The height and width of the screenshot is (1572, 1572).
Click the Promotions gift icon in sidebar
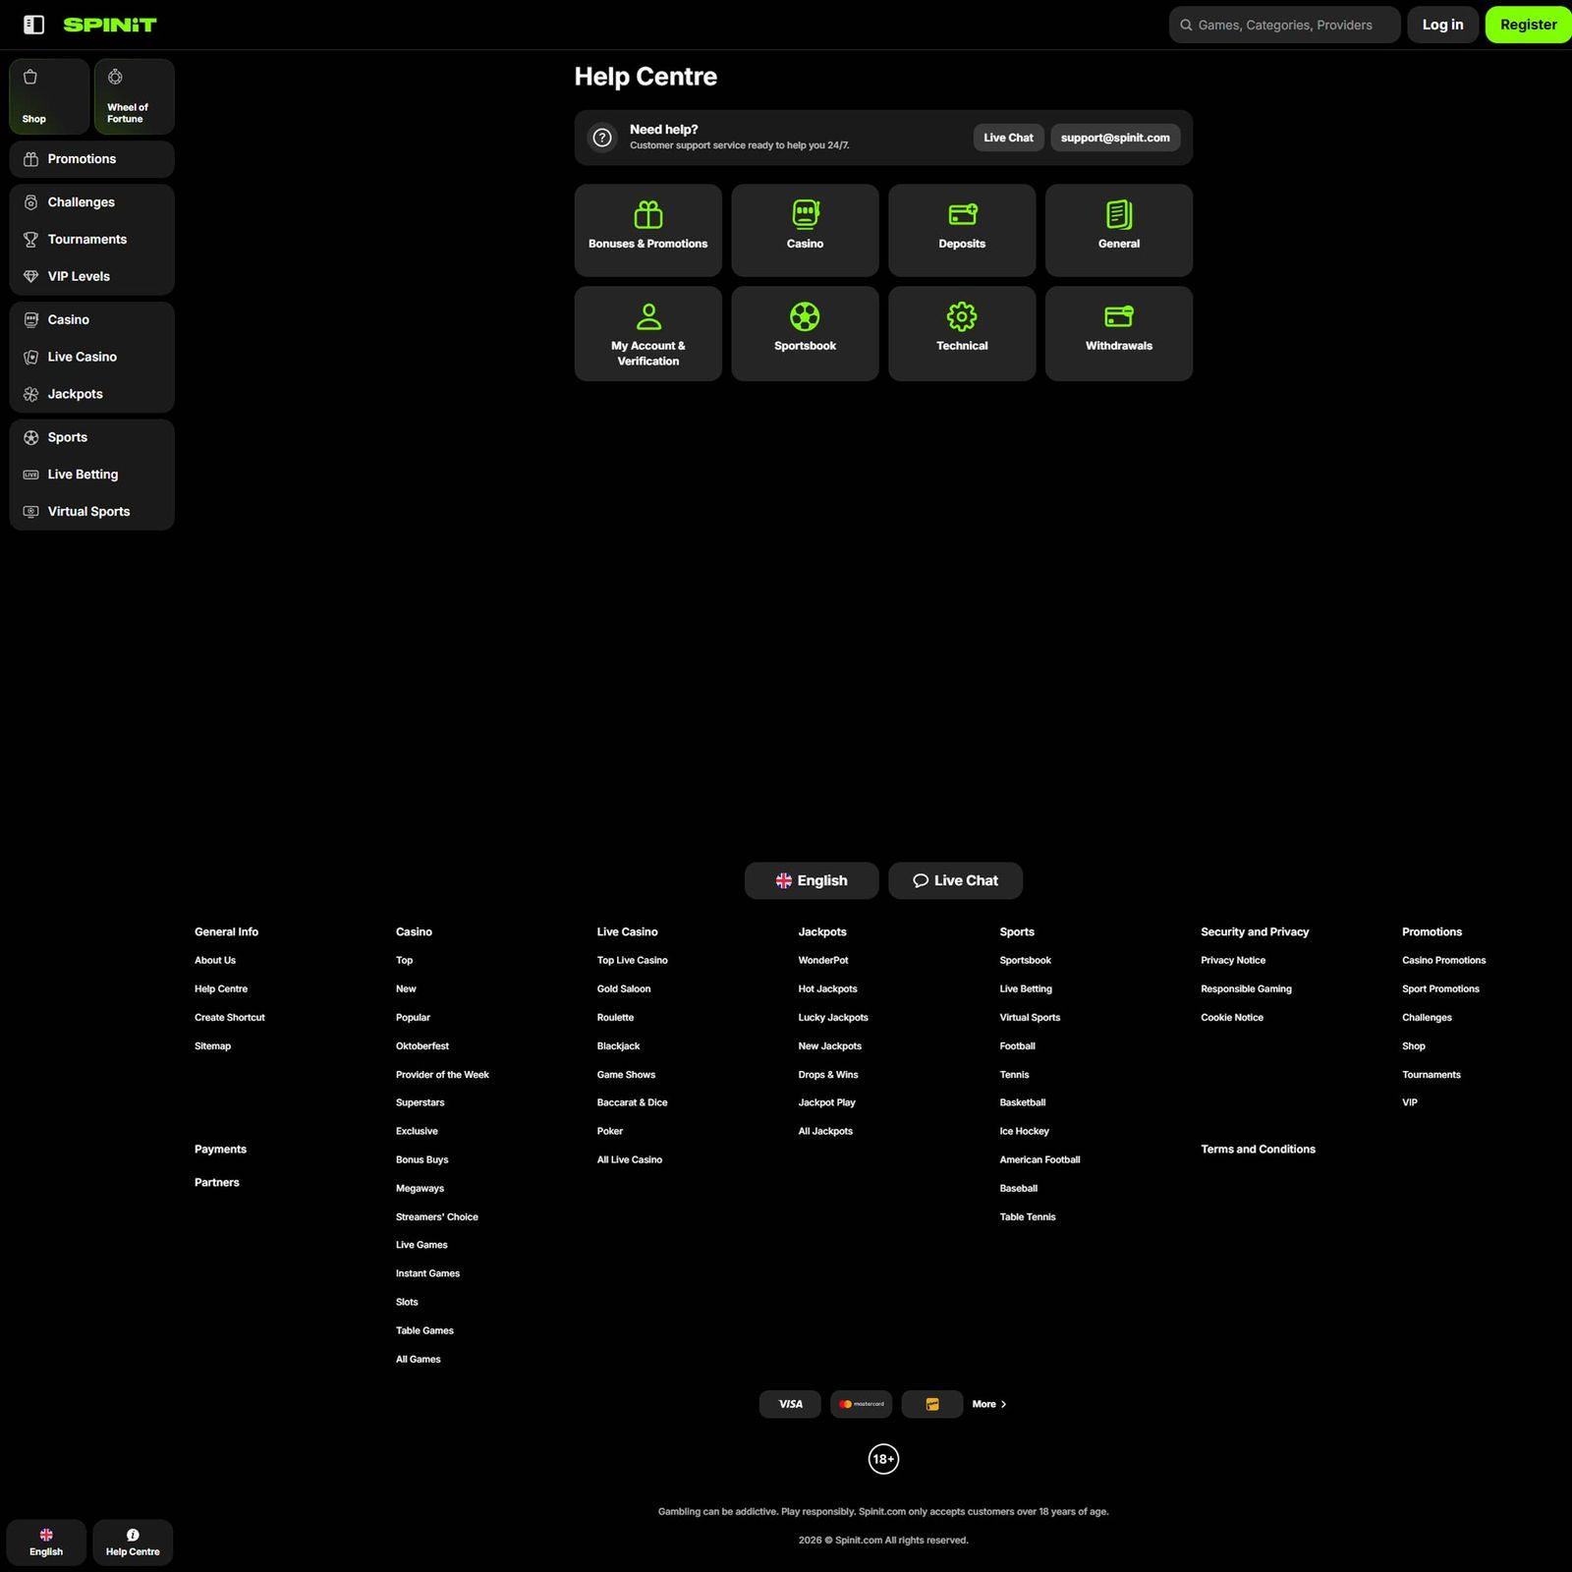[30, 159]
